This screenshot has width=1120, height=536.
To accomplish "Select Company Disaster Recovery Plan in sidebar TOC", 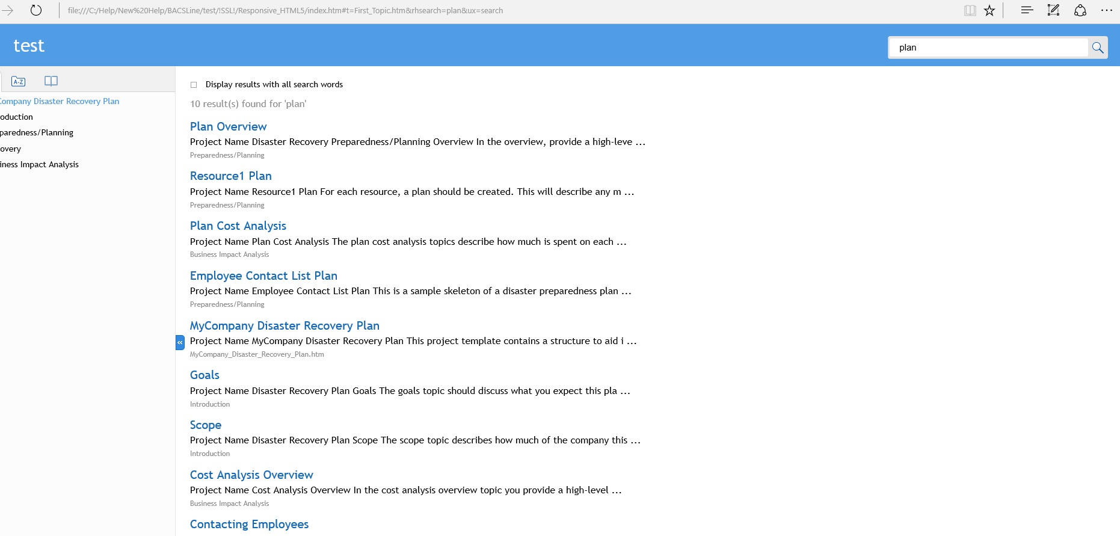I will [60, 101].
